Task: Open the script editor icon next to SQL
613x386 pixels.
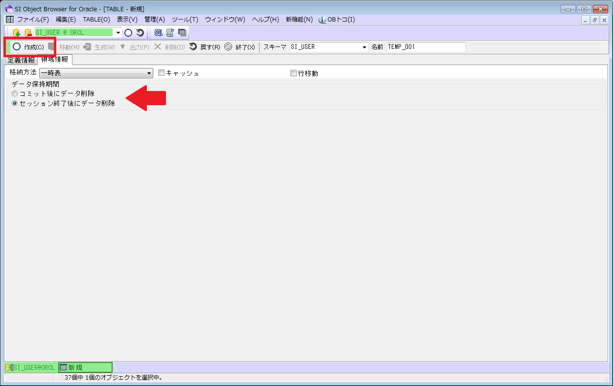Action: [170, 33]
